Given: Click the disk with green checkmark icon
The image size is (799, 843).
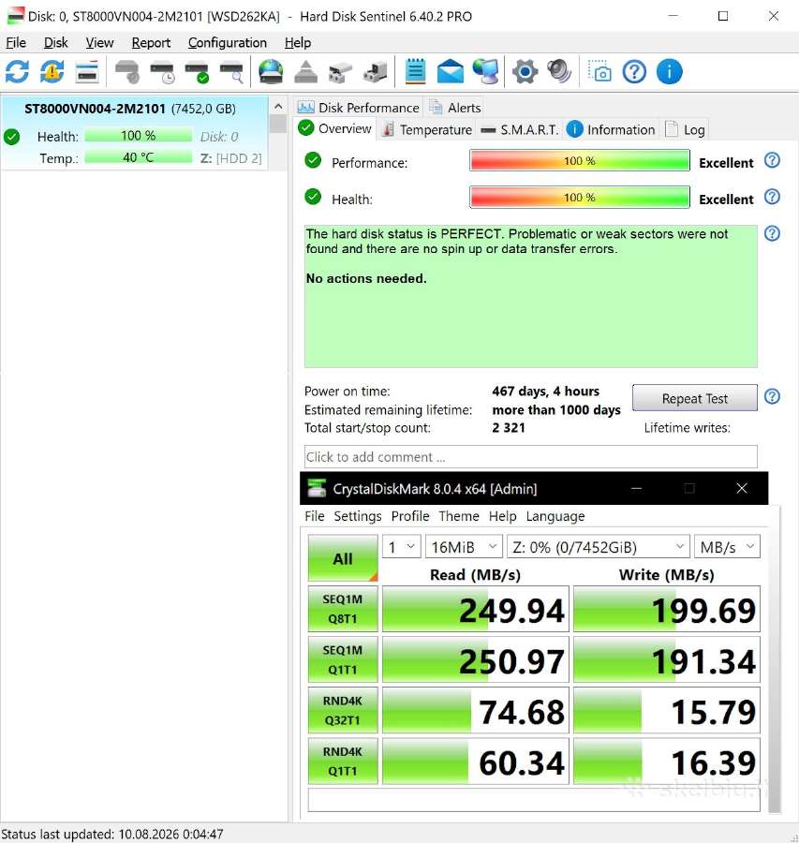Looking at the screenshot, I should coord(197,72).
